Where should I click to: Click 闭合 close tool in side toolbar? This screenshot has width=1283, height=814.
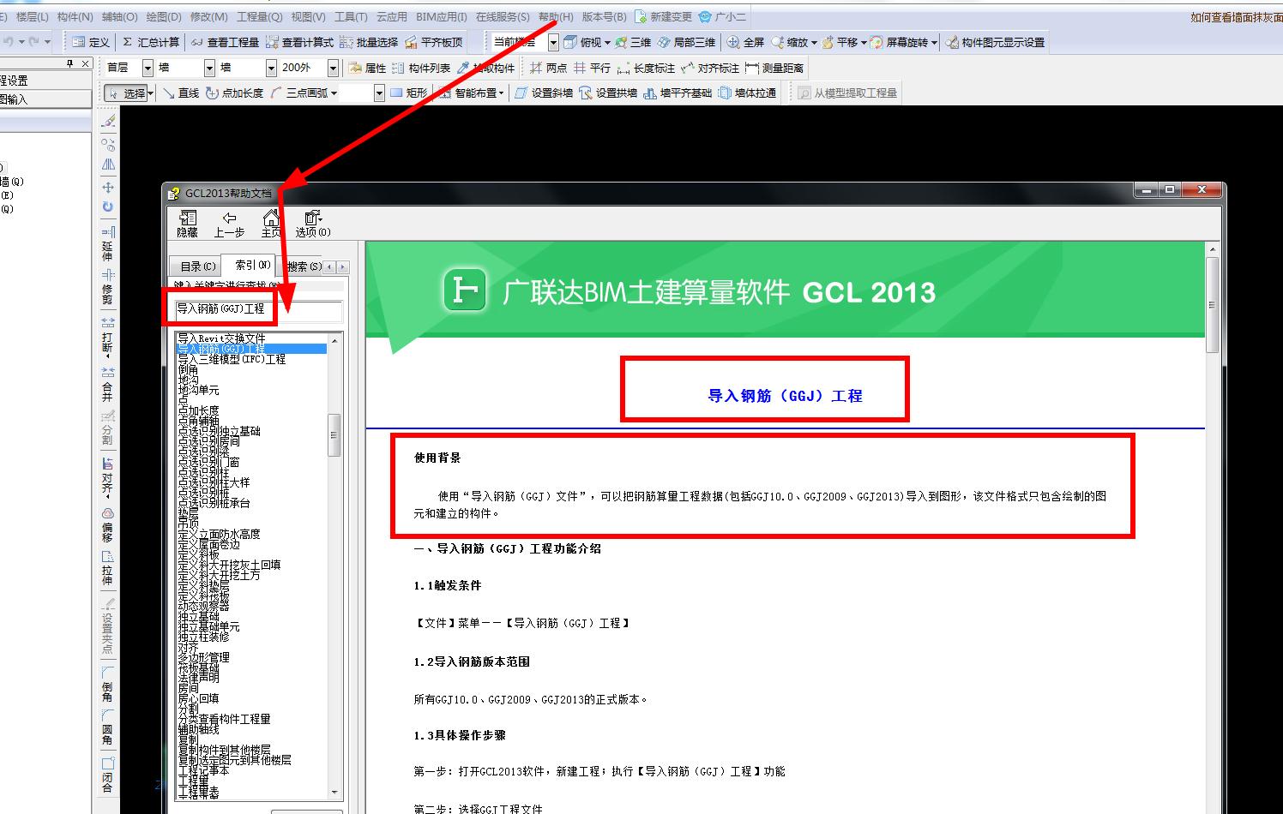(x=107, y=774)
